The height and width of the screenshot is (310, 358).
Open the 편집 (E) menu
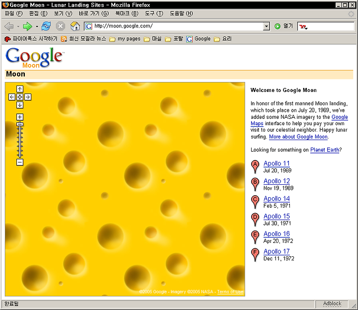38,13
